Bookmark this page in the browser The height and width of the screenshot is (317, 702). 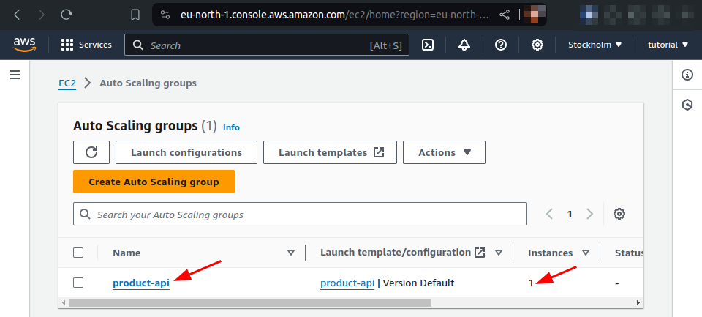tap(135, 15)
